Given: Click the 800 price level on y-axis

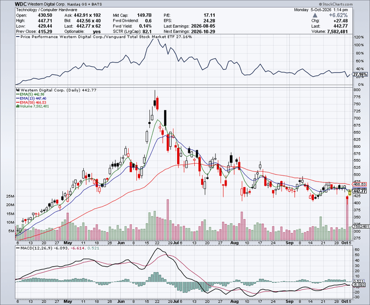Looking at the screenshot, I should 357,90.
